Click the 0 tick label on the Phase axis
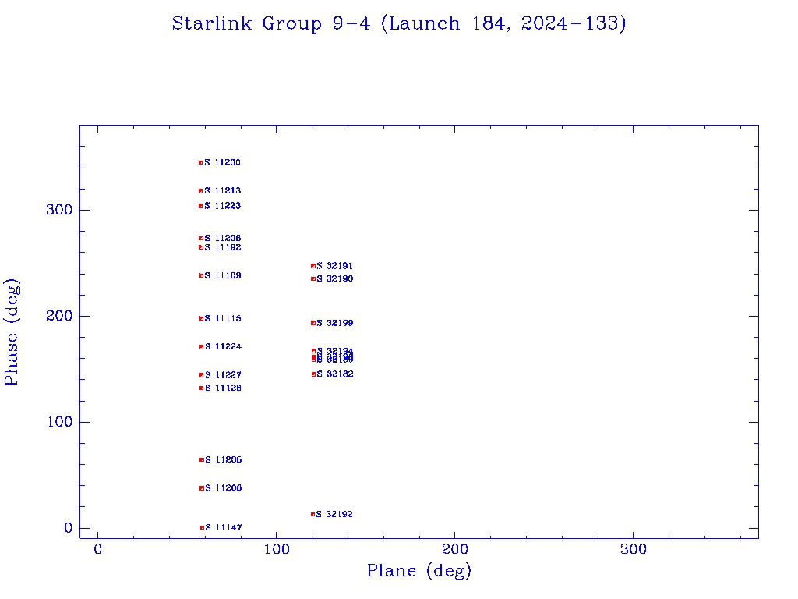The width and height of the screenshot is (798, 599). [x=69, y=528]
